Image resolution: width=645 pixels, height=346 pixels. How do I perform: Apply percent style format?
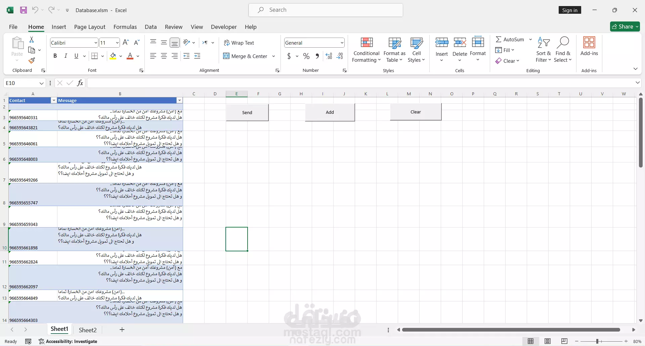(306, 56)
